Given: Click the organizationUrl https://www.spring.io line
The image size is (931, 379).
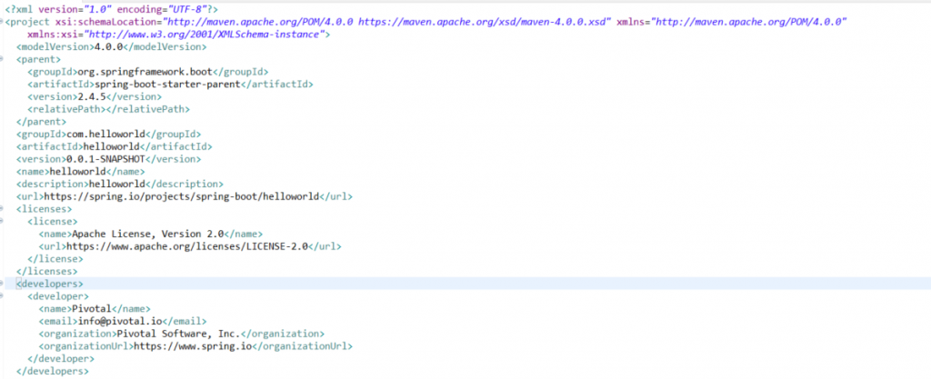Looking at the screenshot, I should pyautogui.click(x=195, y=346).
